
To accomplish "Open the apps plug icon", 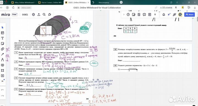I will point(50,15).
